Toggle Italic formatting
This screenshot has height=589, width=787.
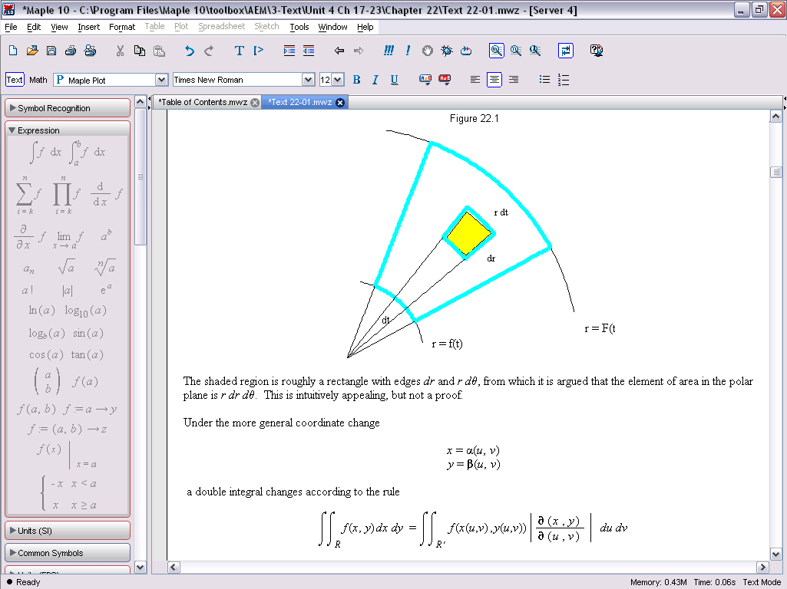click(x=375, y=80)
